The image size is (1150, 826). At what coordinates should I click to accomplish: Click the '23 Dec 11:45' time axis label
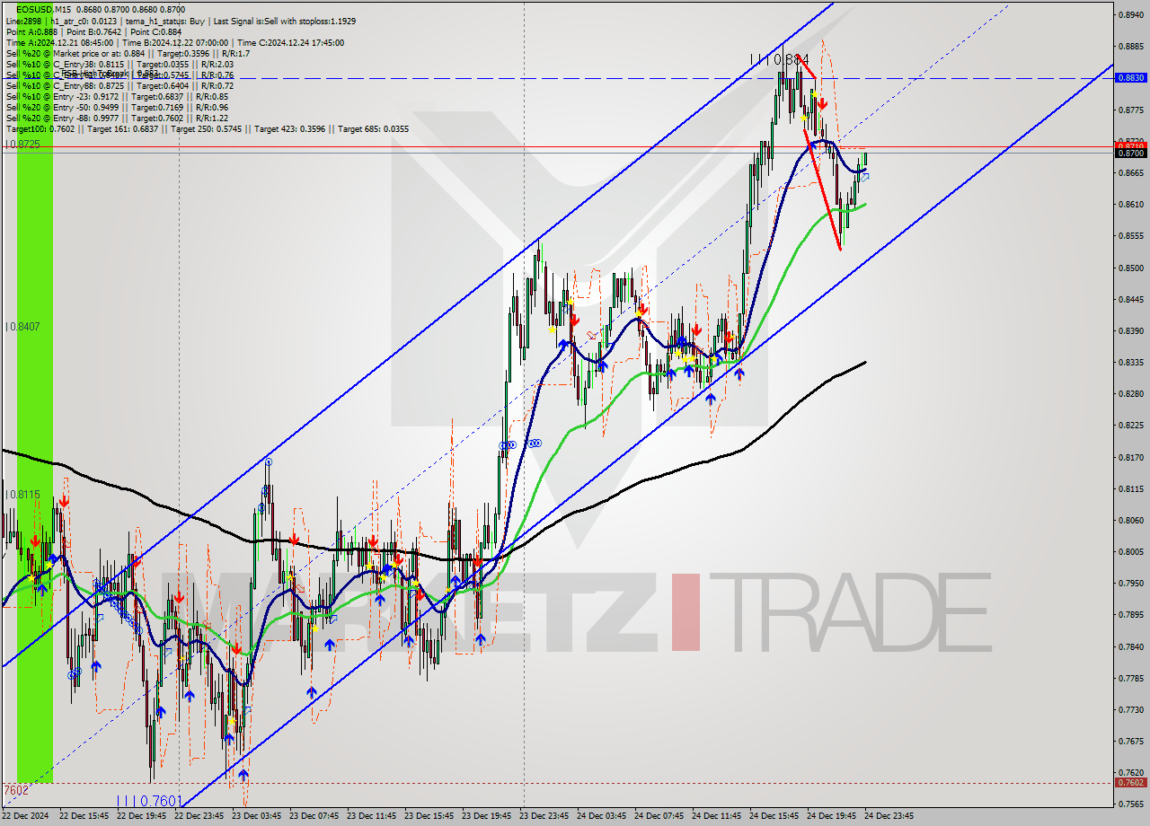point(372,816)
